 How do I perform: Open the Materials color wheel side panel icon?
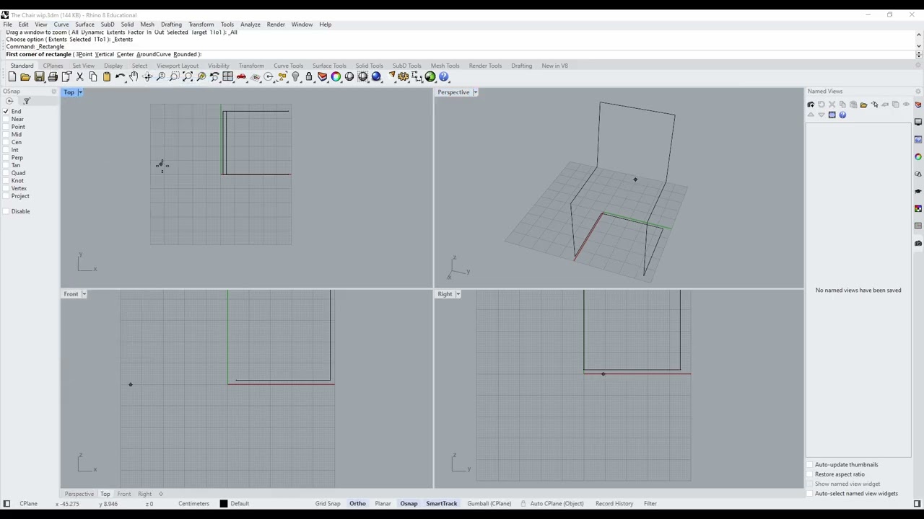918,156
